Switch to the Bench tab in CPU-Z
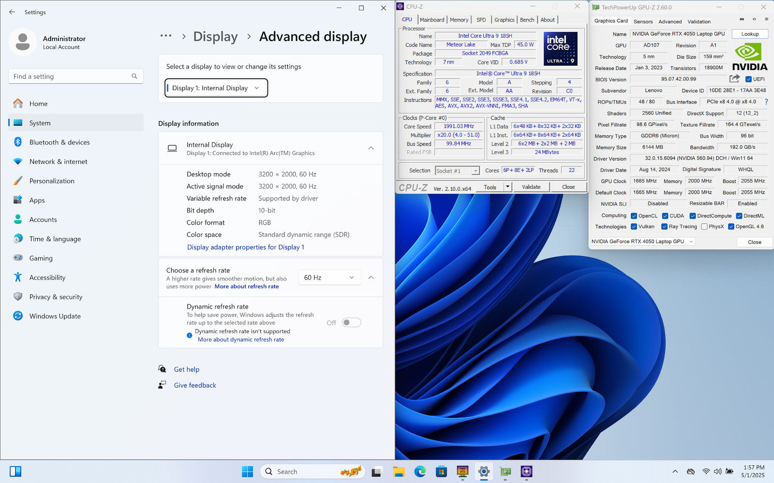 pos(527,20)
